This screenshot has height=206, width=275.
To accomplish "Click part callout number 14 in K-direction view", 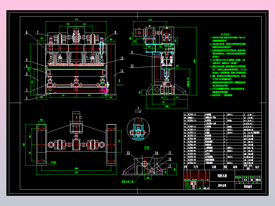I will [156, 153].
